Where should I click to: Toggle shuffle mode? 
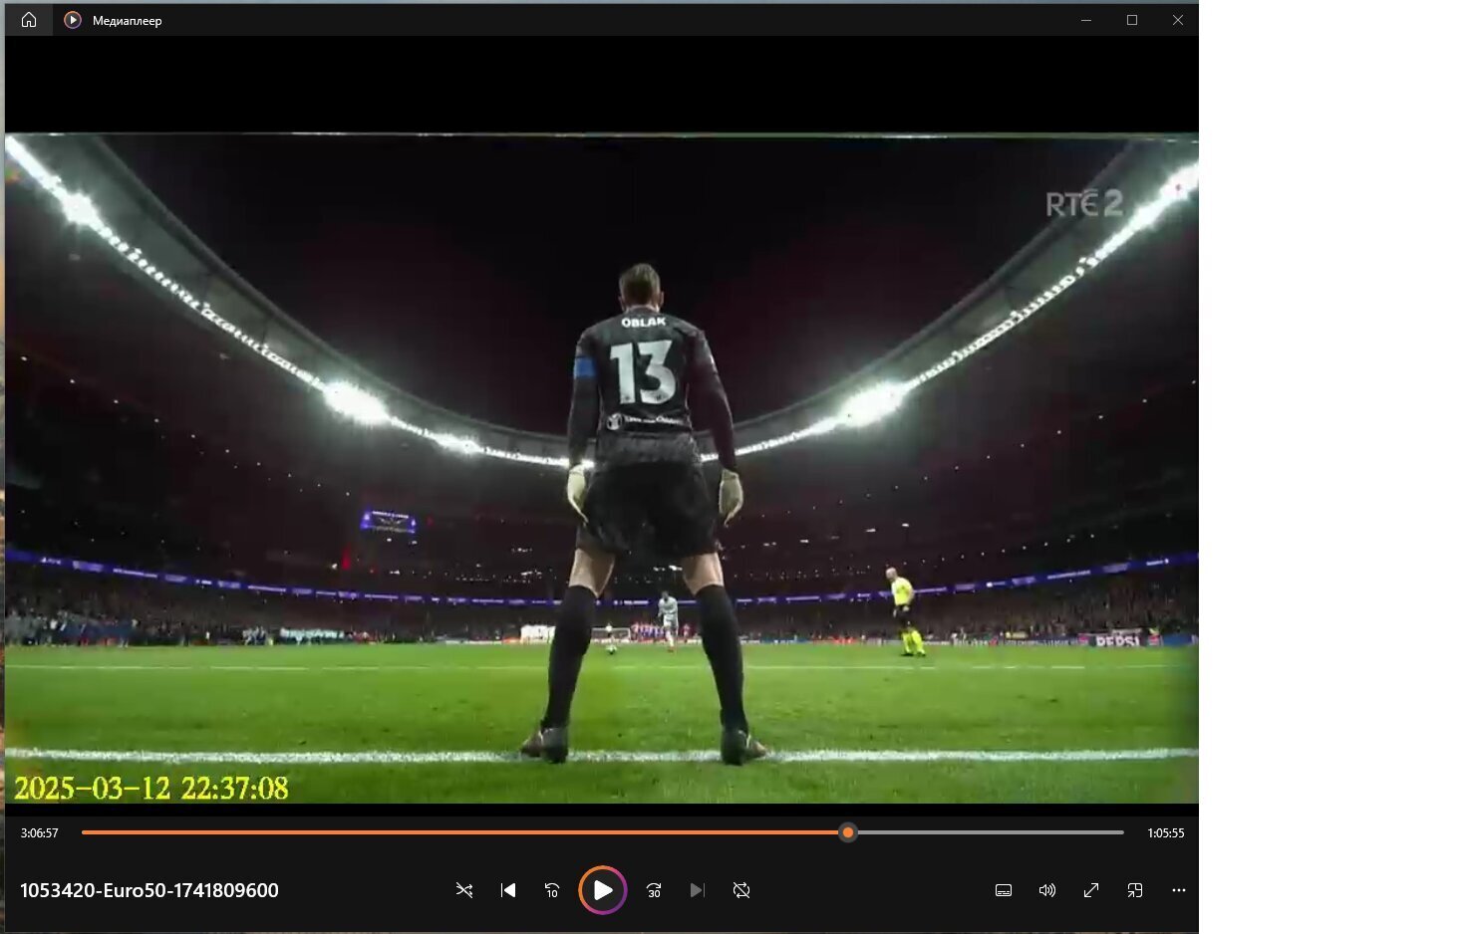coord(464,890)
